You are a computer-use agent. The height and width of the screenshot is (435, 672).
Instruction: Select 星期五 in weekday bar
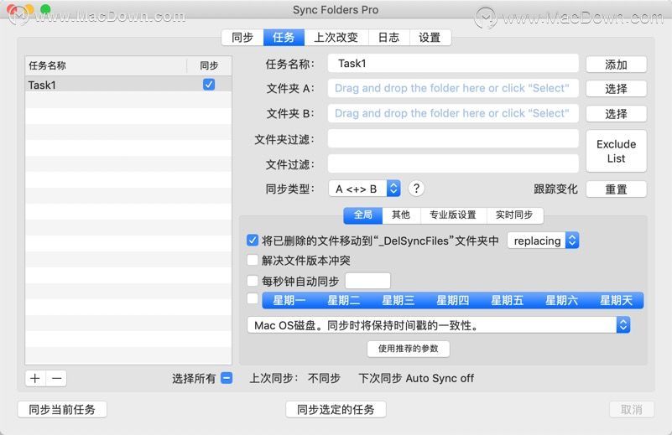(507, 301)
